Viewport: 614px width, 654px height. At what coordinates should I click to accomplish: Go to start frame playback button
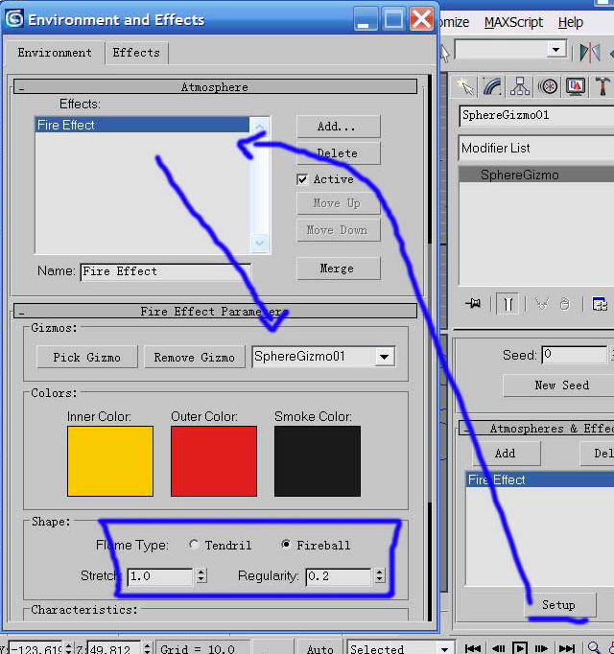tap(473, 648)
